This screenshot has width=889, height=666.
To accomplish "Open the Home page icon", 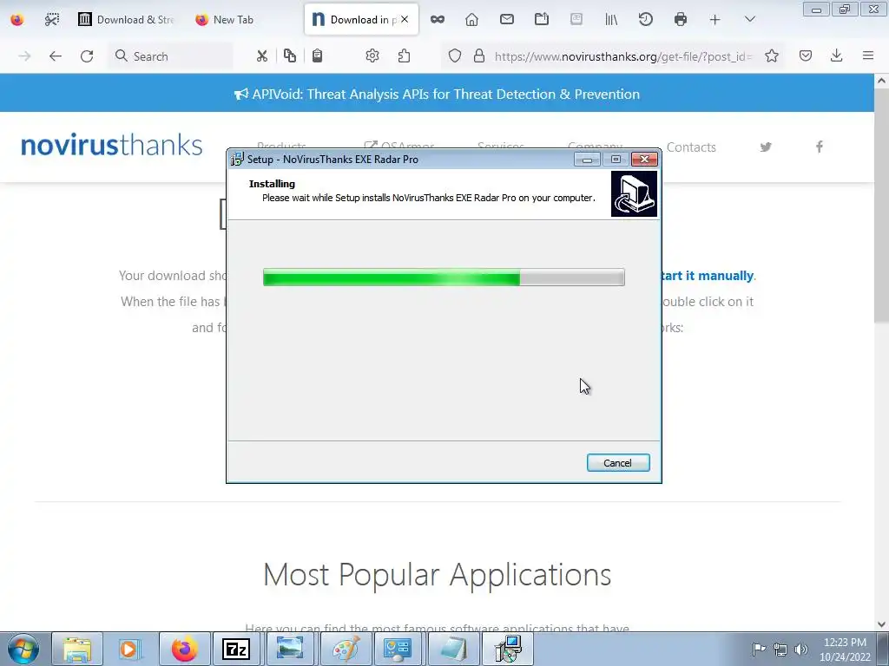I will coord(471,20).
